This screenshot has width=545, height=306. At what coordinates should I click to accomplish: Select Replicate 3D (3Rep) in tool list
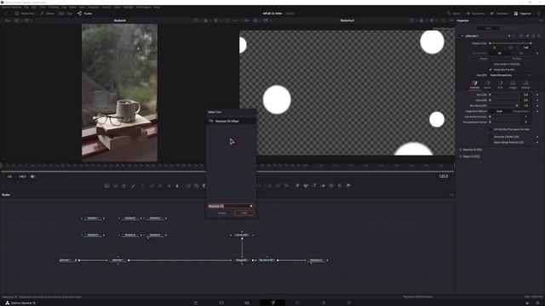tap(231, 121)
